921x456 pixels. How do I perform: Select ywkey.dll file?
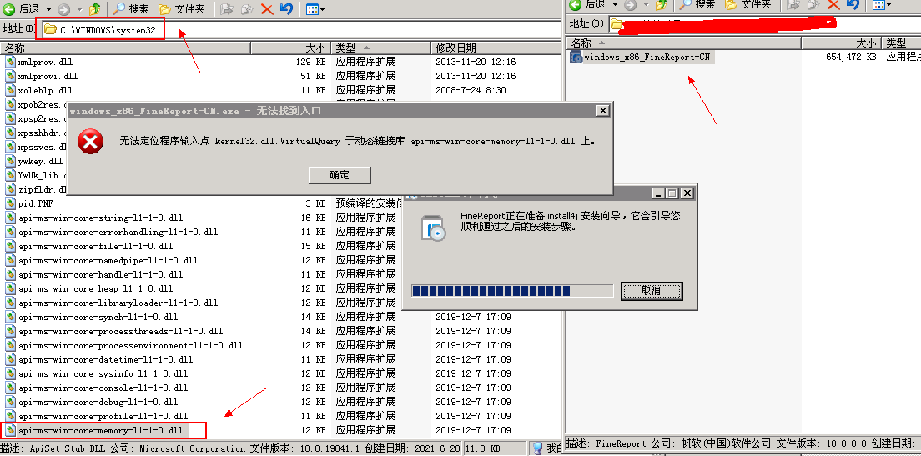tap(40, 161)
